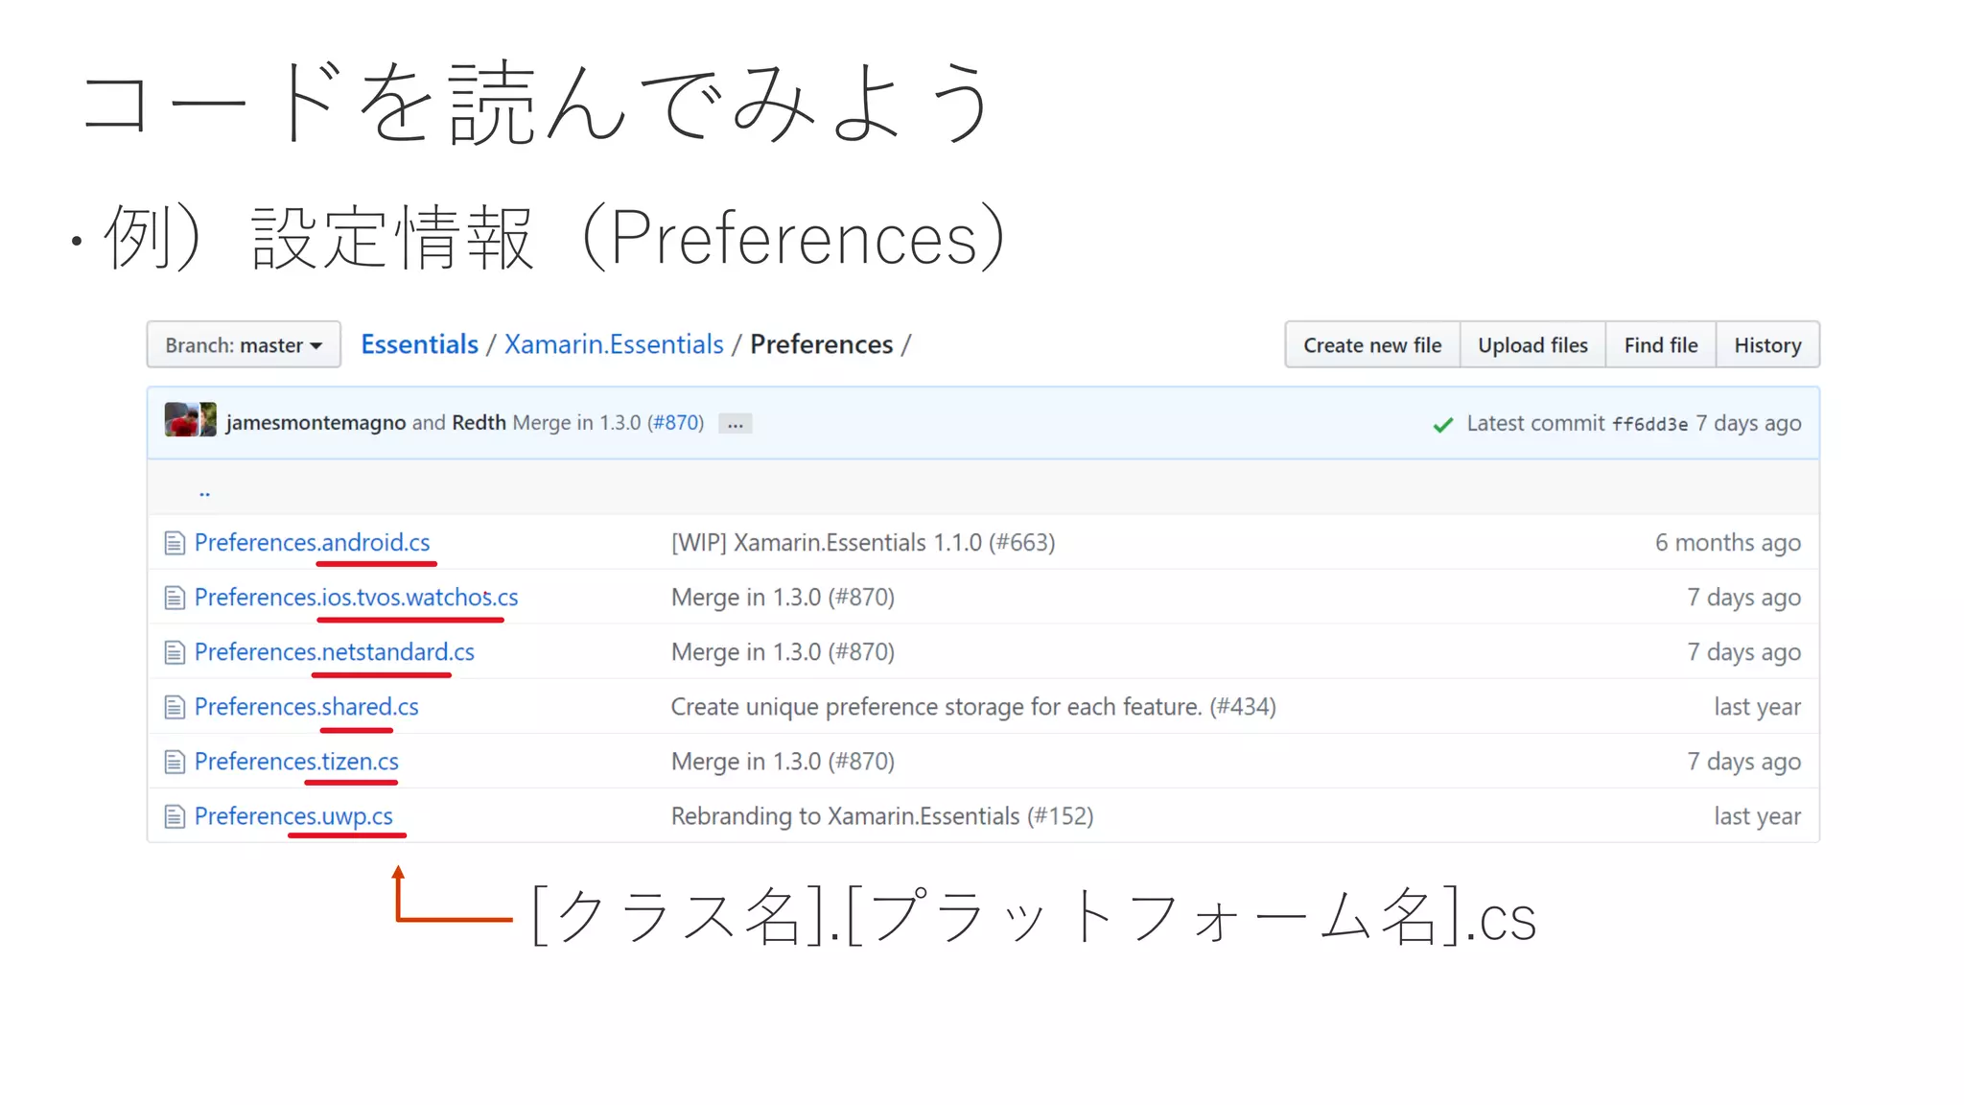Screen dimensions: 1964x1105
Task: Go up to the parent directory (..)
Action: [204, 492]
